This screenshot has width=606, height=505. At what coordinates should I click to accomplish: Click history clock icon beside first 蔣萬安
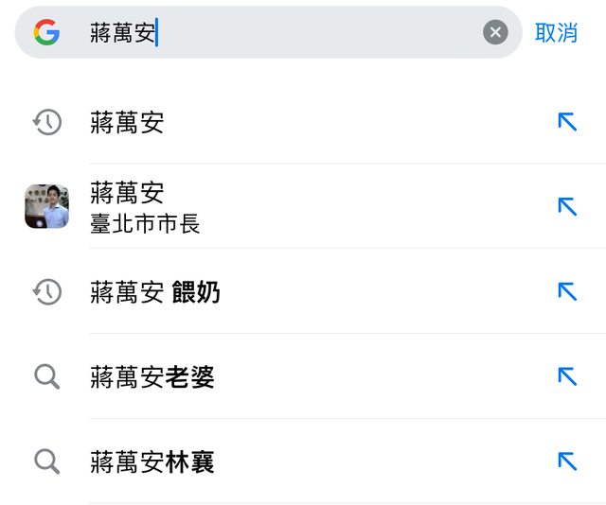pyautogui.click(x=46, y=122)
